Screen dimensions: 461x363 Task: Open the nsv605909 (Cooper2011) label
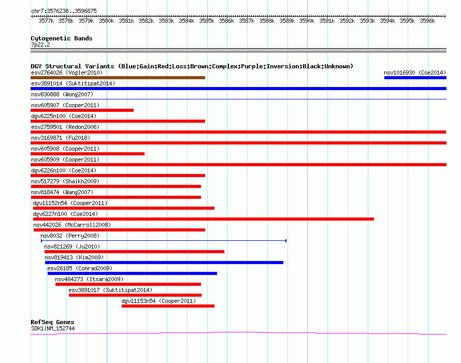point(65,159)
